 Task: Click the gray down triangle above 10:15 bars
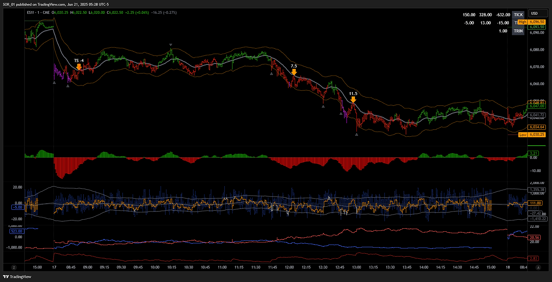[171, 45]
